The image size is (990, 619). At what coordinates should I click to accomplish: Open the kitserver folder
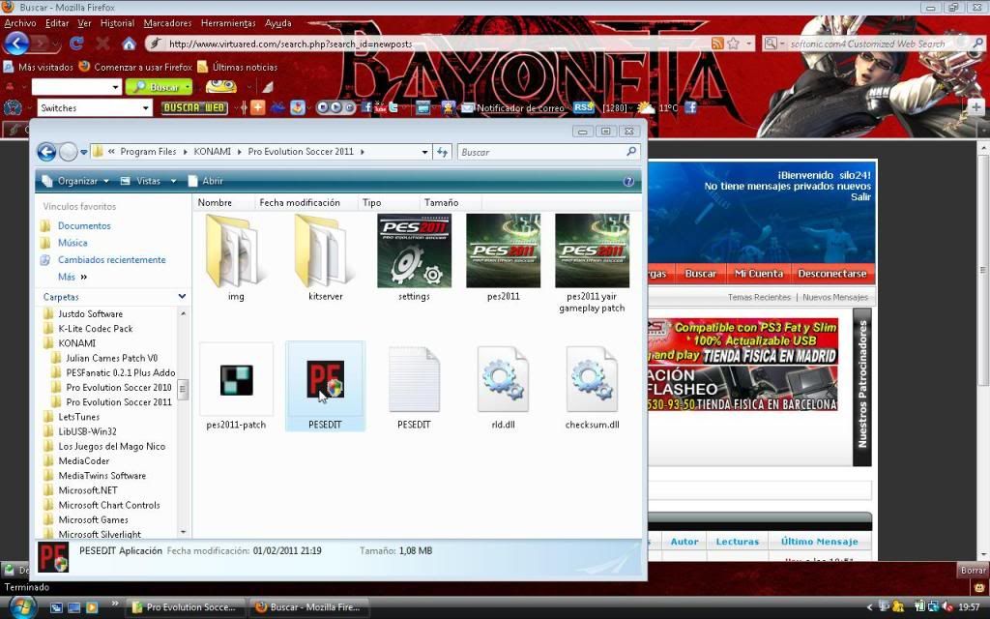(x=325, y=251)
